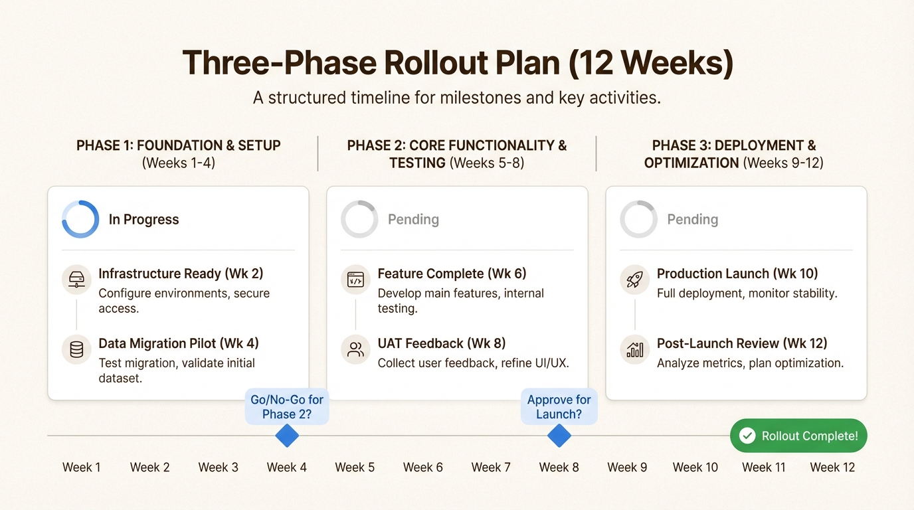Viewport: 914px width, 510px height.
Task: Select the Week 8 diamond milestone marker
Action: [559, 436]
